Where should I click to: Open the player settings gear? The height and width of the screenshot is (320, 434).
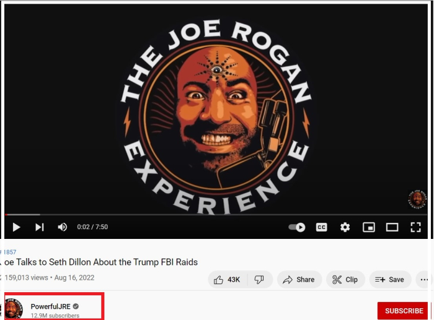click(x=345, y=227)
